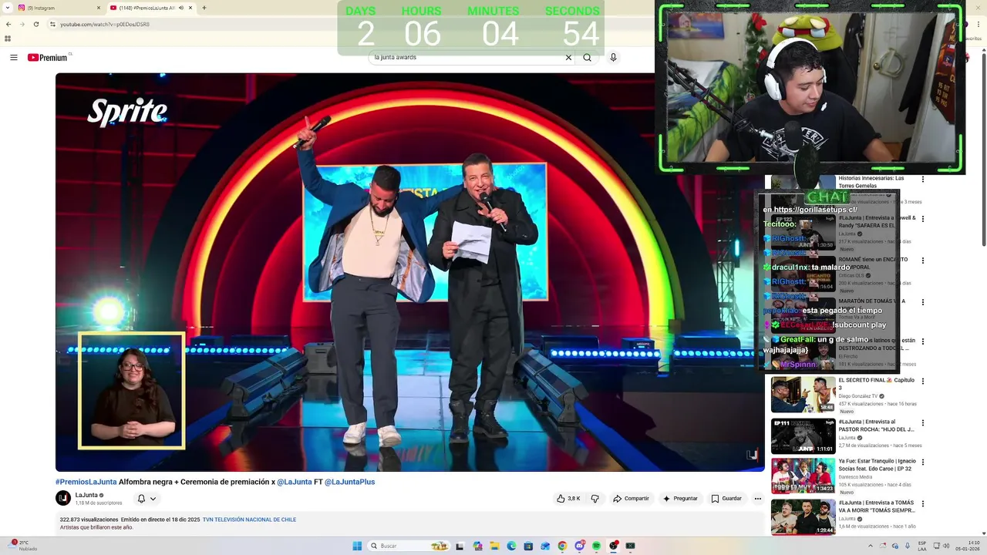987x555 pixels.
Task: Click the Compartir share button
Action: coord(631,499)
